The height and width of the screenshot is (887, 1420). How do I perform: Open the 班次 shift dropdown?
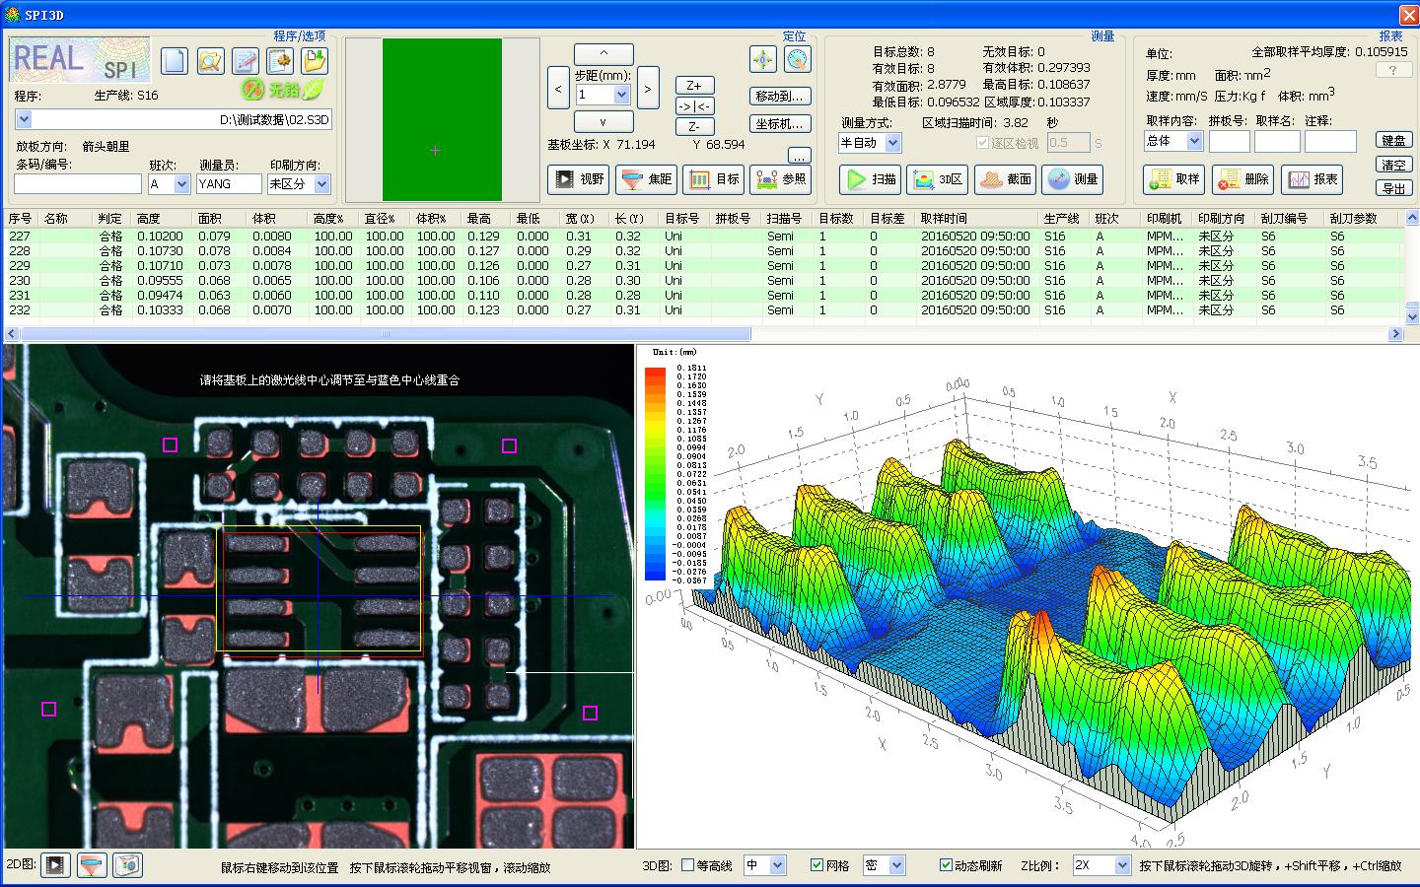(181, 184)
